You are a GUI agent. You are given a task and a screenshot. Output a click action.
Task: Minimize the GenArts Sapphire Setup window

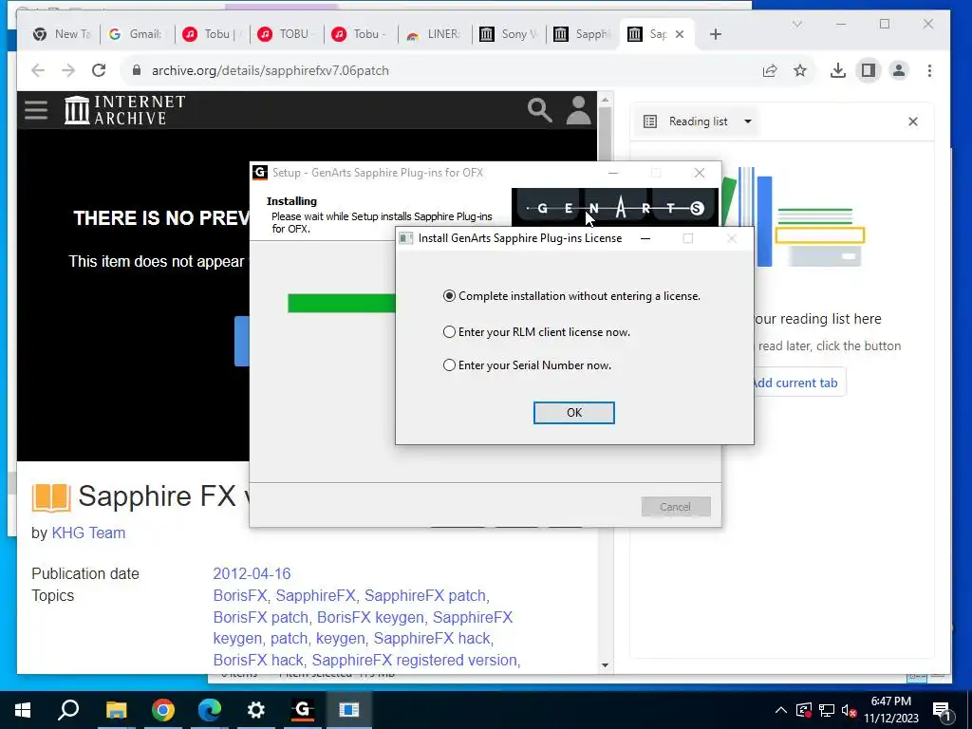coord(613,173)
